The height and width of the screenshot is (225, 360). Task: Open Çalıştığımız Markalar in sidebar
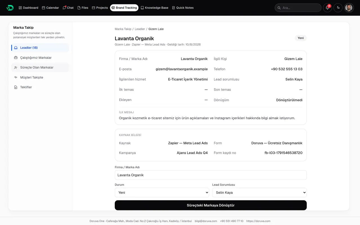click(x=40, y=58)
